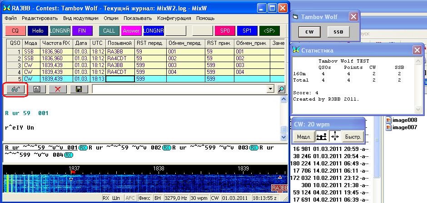Screen dimensions: 427x203
Task: Click the crosshair arrows icon in CW panel
Action: tap(335, 136)
